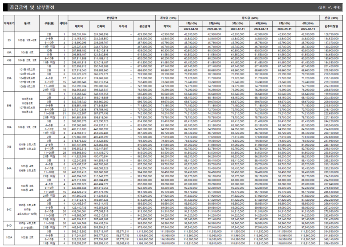This screenshot has width=346, height=247.
Task: Click the unit type cell '84A'
Action: 9,168
